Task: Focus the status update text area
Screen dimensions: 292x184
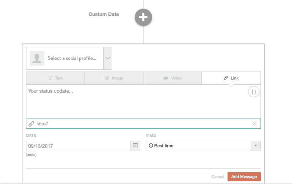Action: pos(137,101)
